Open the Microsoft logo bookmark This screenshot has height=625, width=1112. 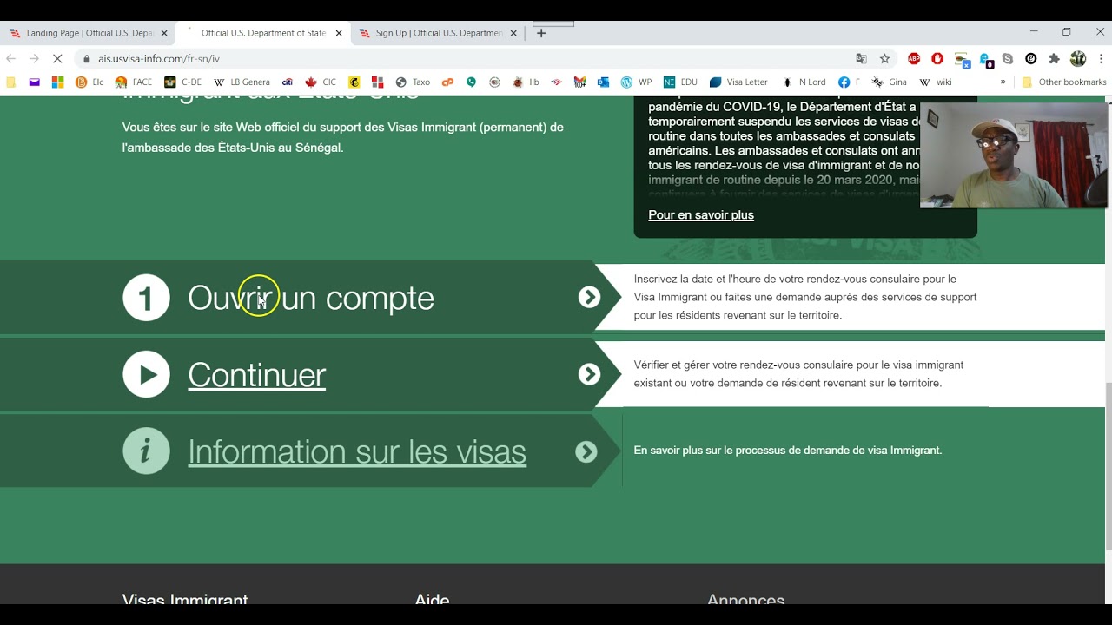(x=58, y=82)
